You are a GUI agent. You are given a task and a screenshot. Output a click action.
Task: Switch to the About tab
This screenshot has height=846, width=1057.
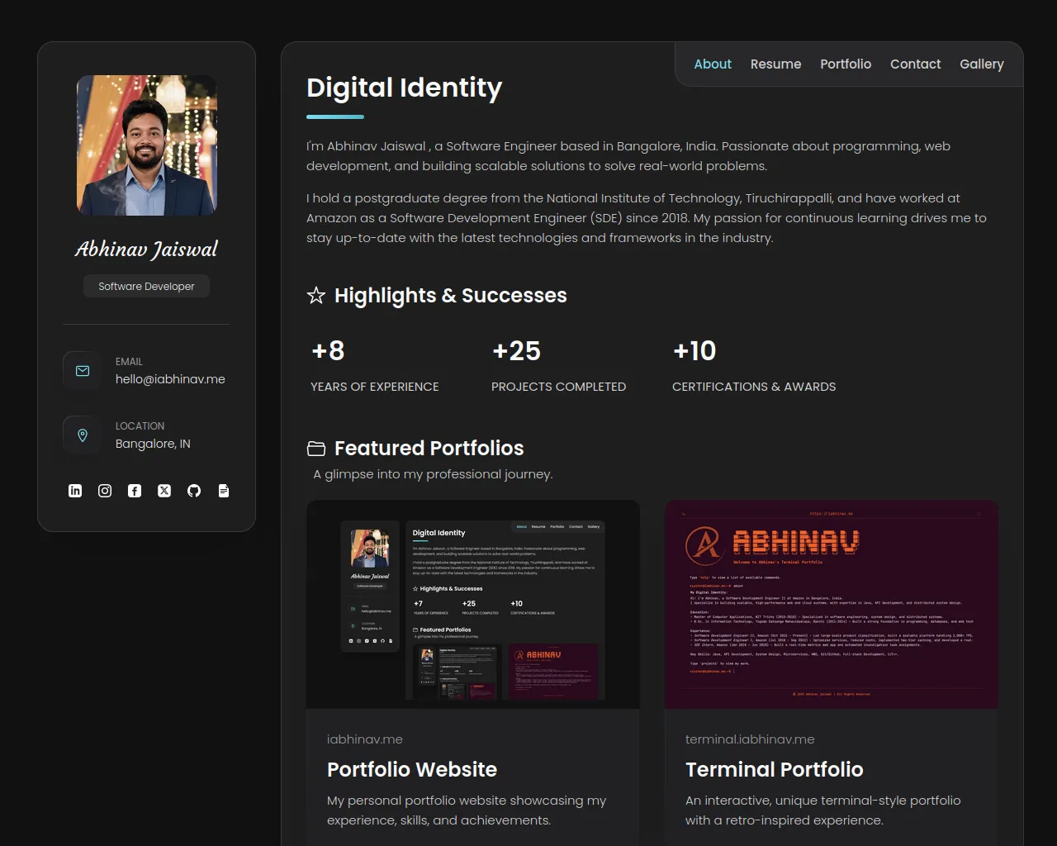tap(713, 64)
